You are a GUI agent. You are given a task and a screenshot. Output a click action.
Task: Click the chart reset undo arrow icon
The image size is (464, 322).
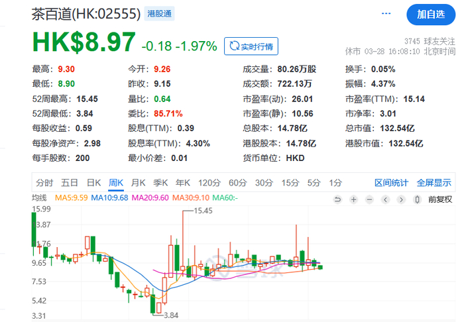[x=337, y=199]
